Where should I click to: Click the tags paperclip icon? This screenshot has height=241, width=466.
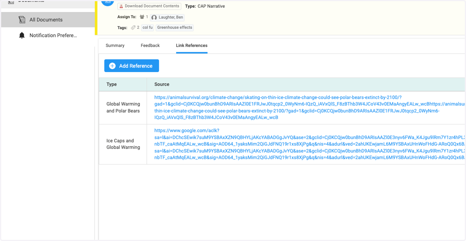pos(133,28)
